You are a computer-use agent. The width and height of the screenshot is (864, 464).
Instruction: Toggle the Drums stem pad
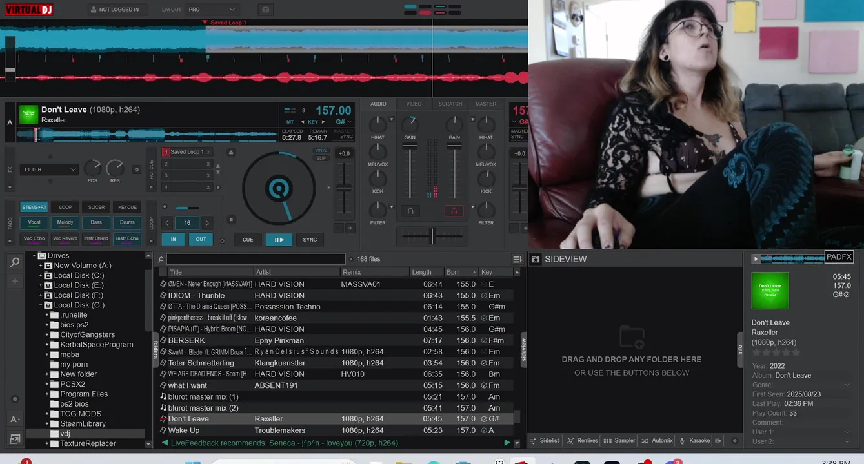pyautogui.click(x=127, y=222)
